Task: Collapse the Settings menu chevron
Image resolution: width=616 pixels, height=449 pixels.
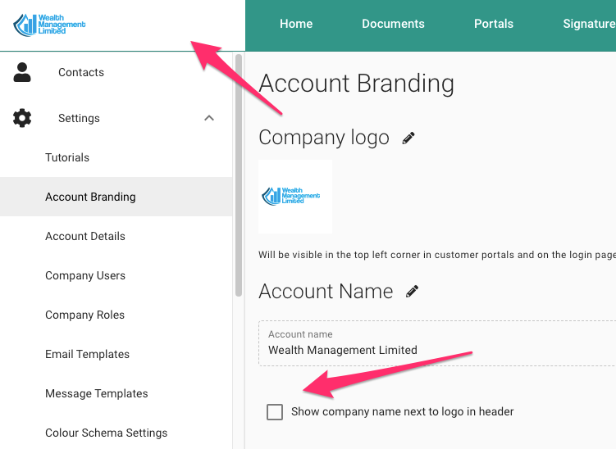Action: coord(209,118)
